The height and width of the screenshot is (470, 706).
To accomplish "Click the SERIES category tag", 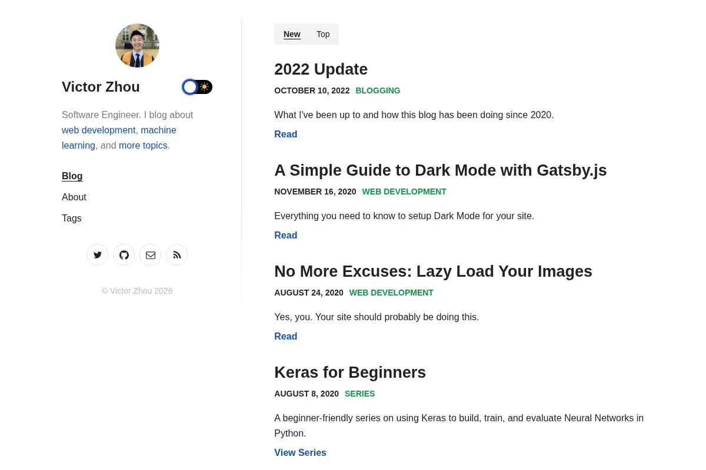I will (359, 394).
